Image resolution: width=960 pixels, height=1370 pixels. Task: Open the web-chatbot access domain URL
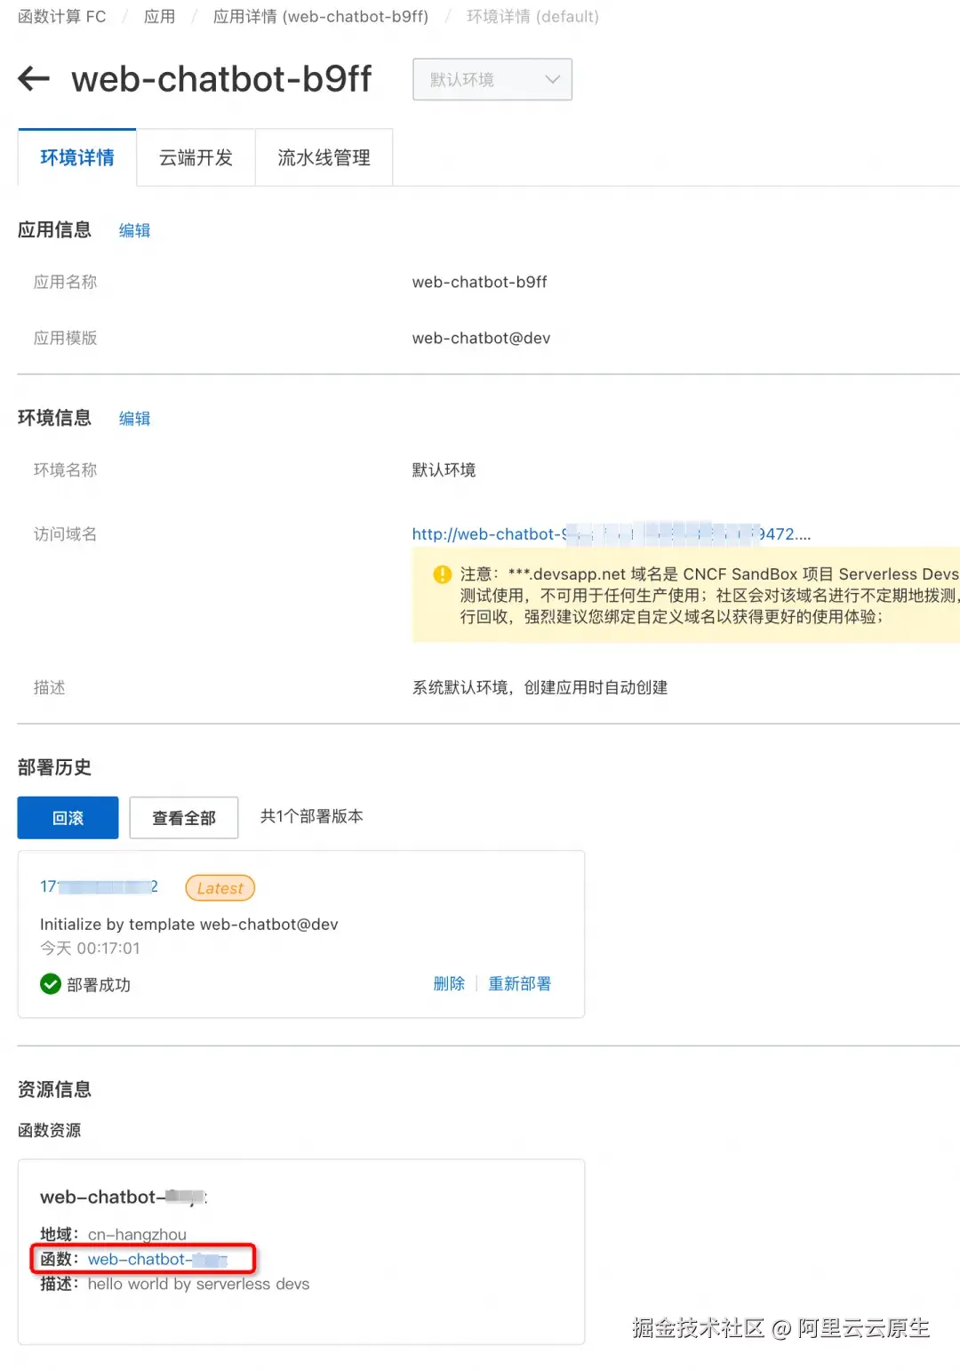pyautogui.click(x=533, y=533)
